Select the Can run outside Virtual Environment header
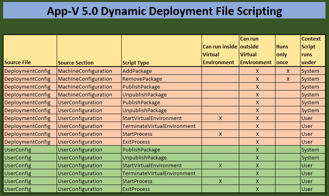Screen dimensions: 329x196 click(256, 51)
